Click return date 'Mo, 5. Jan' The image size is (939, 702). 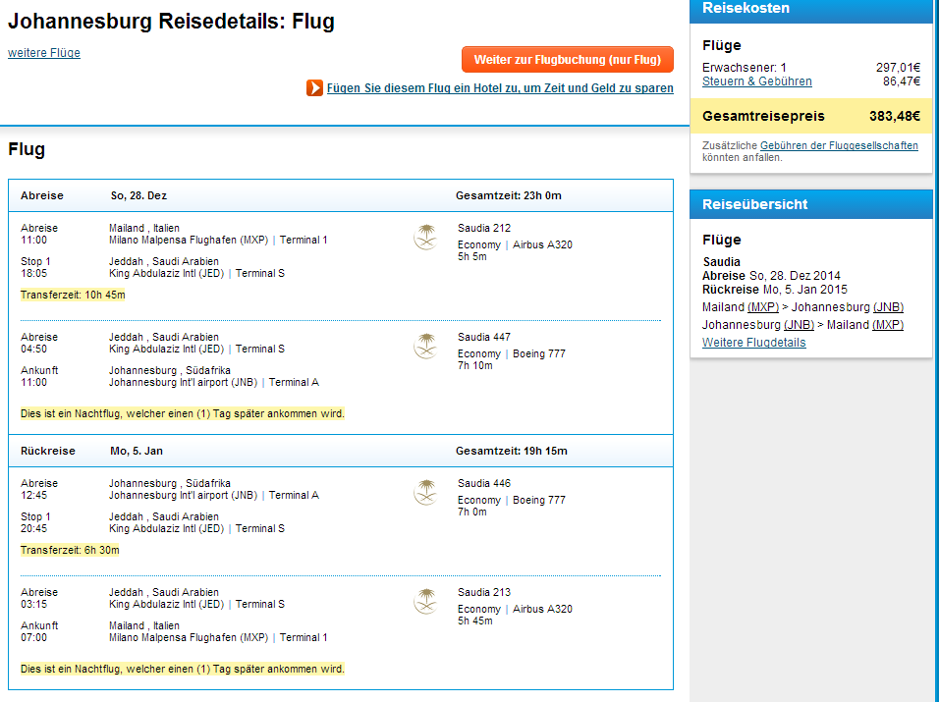coord(136,451)
